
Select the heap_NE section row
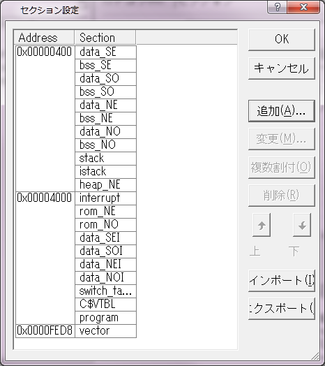pos(105,185)
